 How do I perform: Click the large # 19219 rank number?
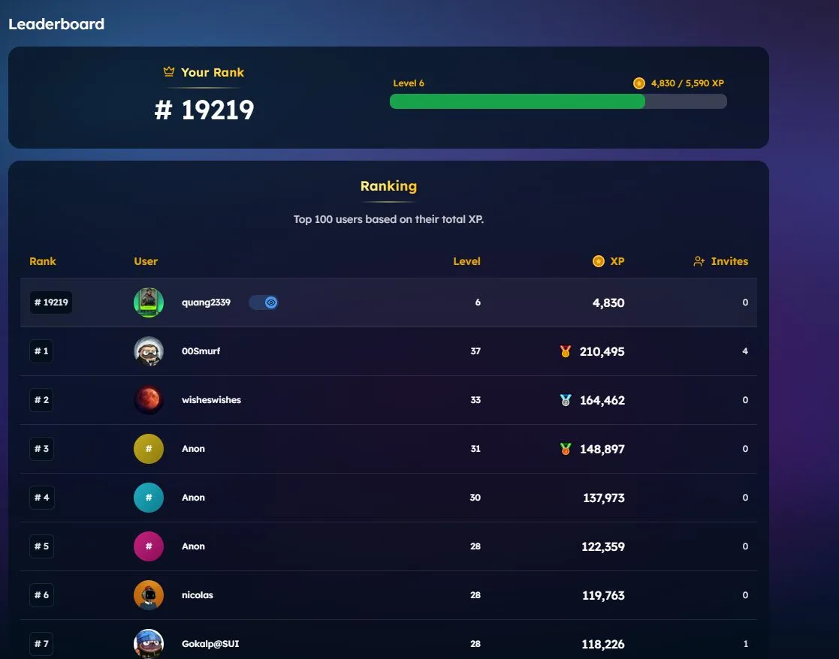pos(204,110)
